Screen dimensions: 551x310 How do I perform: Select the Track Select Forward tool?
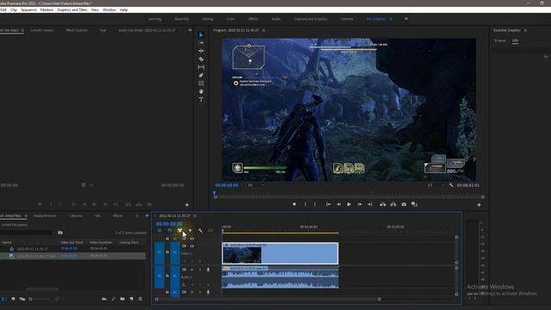(x=201, y=43)
